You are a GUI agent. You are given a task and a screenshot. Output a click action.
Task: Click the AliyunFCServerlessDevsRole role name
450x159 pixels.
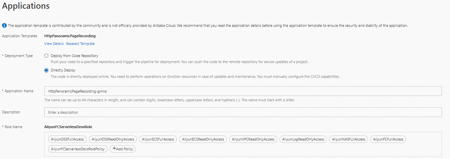68,127
